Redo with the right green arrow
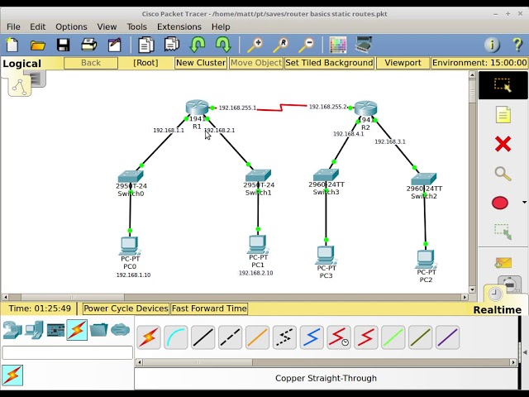The width and height of the screenshot is (529, 397). click(223, 45)
